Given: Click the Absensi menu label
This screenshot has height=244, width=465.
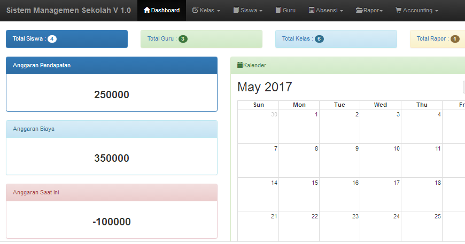Looking at the screenshot, I should 327,10.
